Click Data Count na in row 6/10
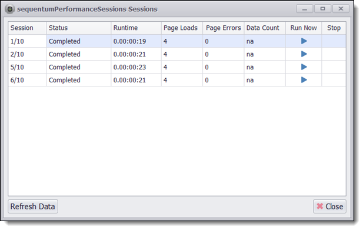363x230 pixels. click(x=265, y=80)
